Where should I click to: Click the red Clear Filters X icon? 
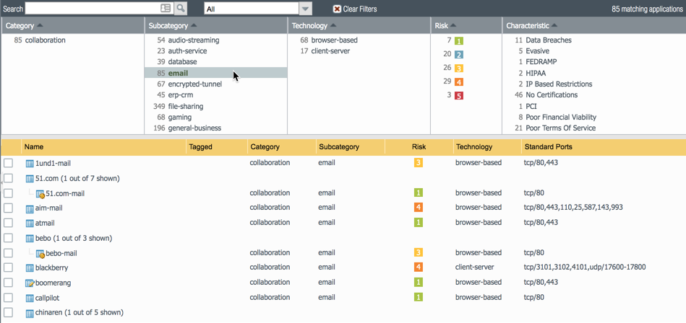[x=337, y=9]
